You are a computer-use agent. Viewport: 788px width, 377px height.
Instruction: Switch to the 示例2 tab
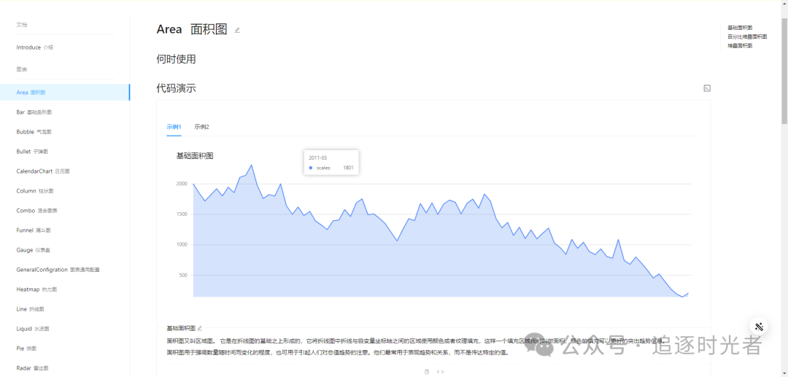point(201,127)
